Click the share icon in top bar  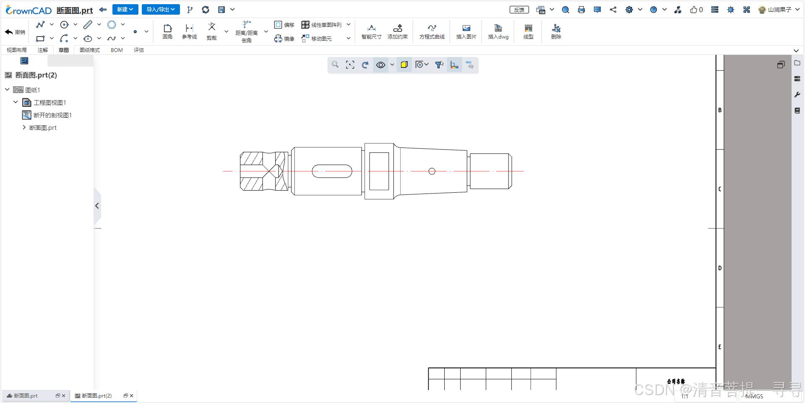coord(613,10)
